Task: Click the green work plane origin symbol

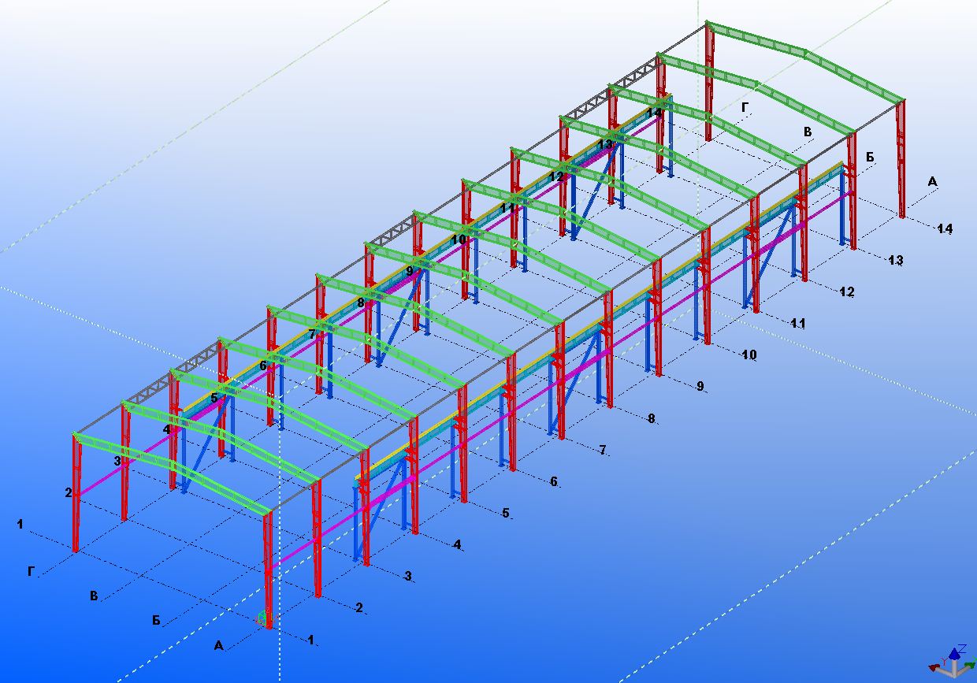Action: click(x=262, y=618)
